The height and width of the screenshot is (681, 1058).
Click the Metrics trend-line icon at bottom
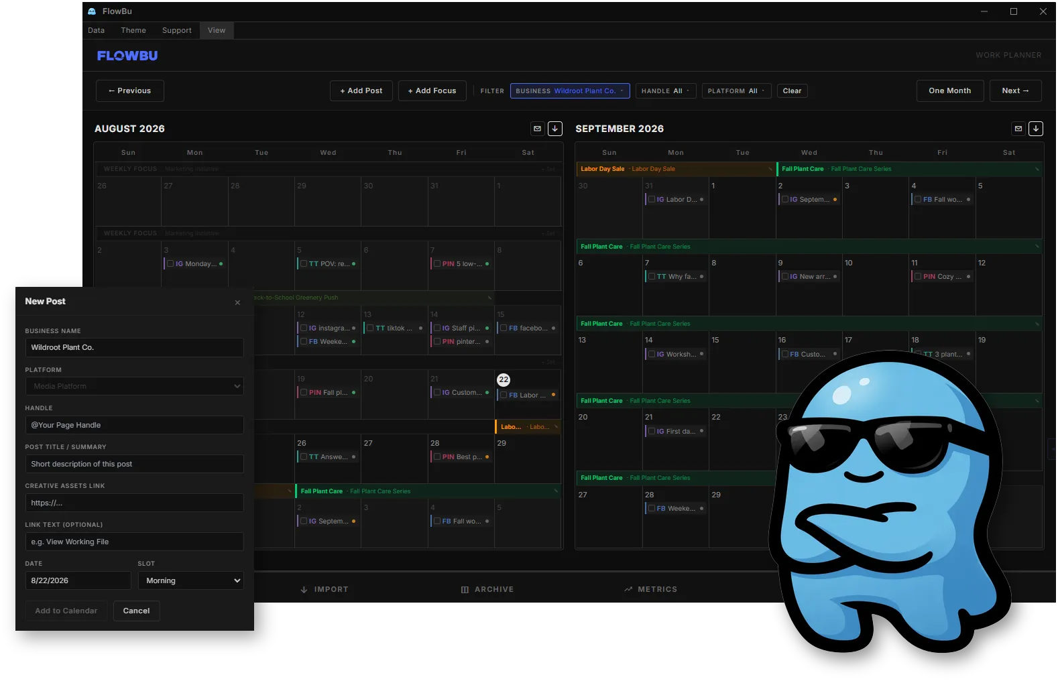click(x=628, y=590)
